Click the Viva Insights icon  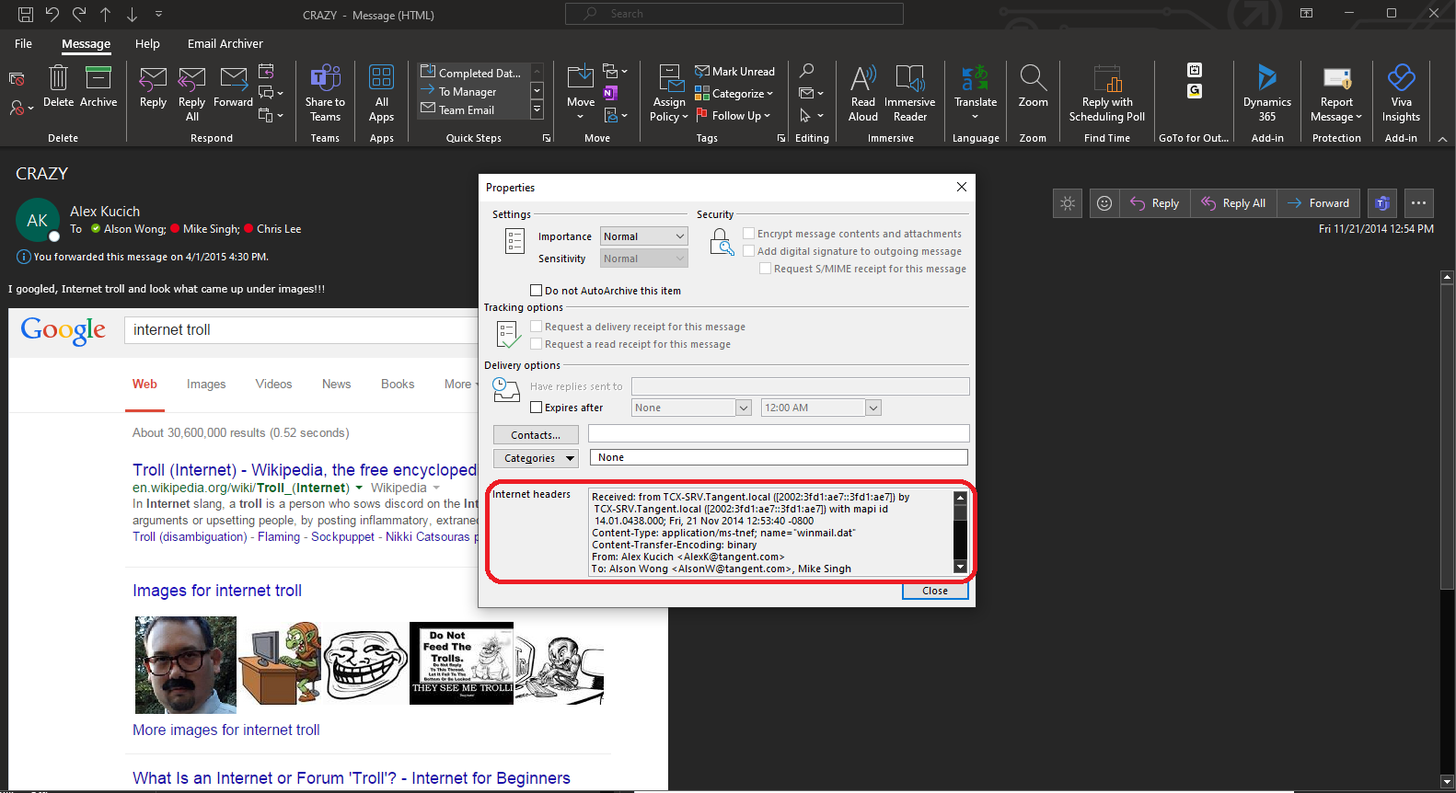[x=1400, y=79]
